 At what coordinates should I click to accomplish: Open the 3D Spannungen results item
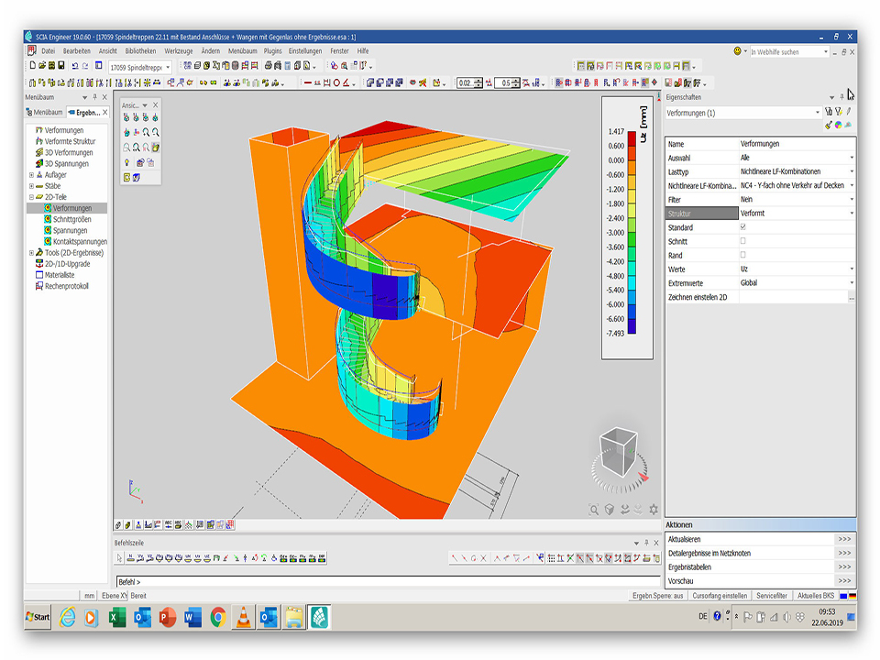point(68,164)
